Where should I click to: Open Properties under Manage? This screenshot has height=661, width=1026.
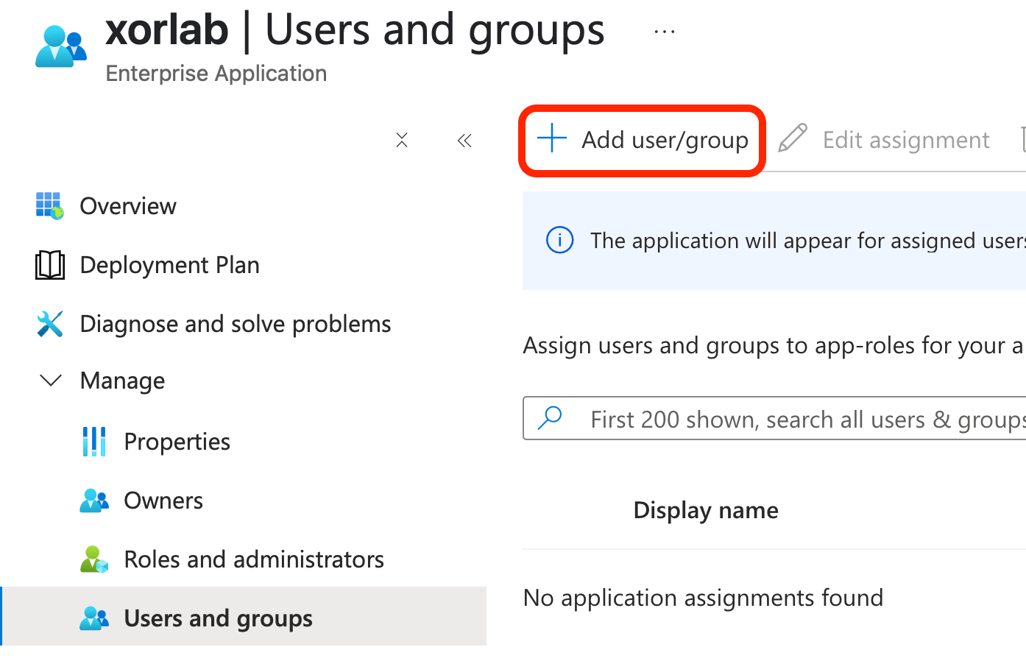[177, 442]
